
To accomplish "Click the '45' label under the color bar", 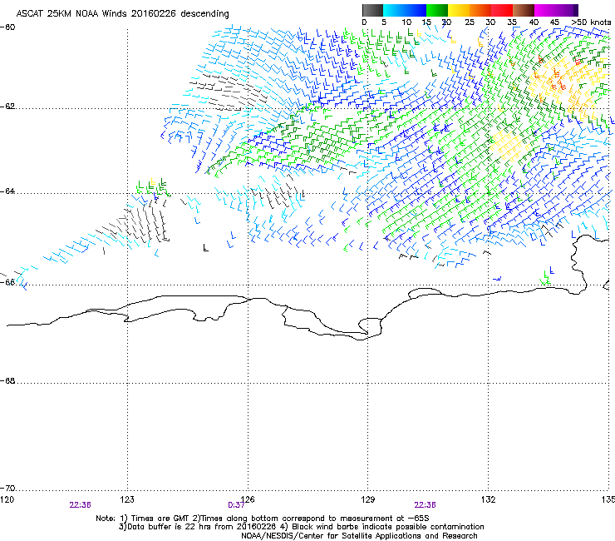I will coord(553,22).
